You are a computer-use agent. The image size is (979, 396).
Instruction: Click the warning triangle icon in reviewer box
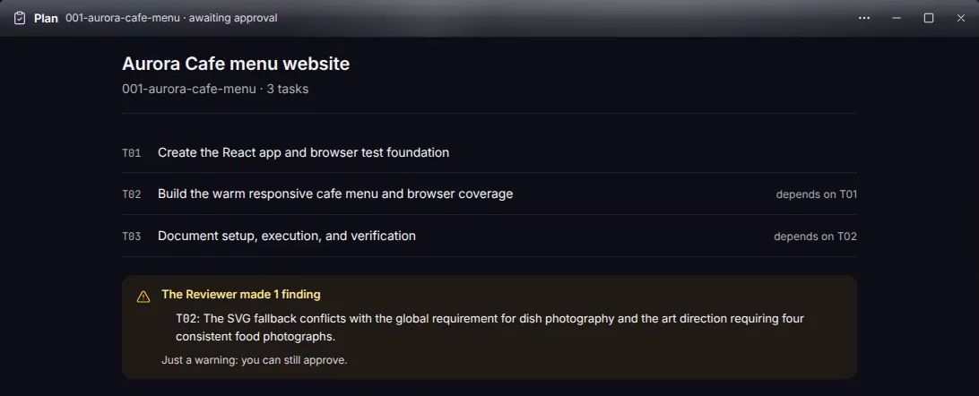143,297
